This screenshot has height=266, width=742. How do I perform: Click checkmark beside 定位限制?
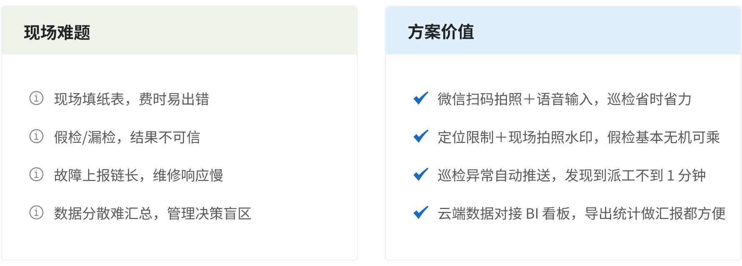click(x=421, y=136)
